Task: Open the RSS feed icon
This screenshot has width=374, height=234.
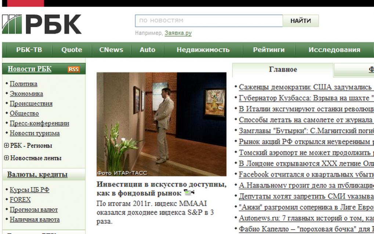Action: (73, 69)
